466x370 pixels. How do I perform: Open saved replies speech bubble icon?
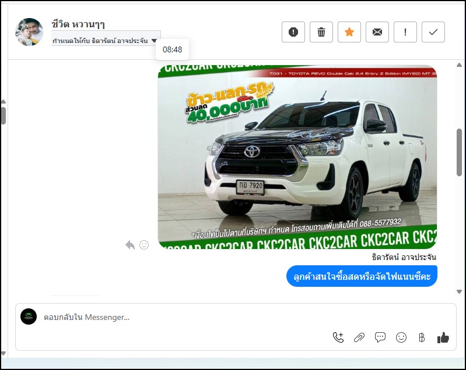click(380, 337)
